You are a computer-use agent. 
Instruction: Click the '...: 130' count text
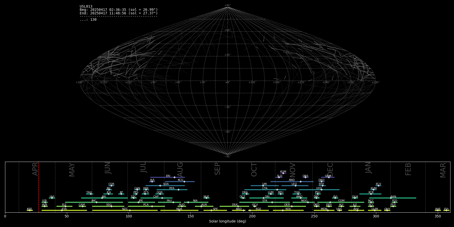[88, 20]
